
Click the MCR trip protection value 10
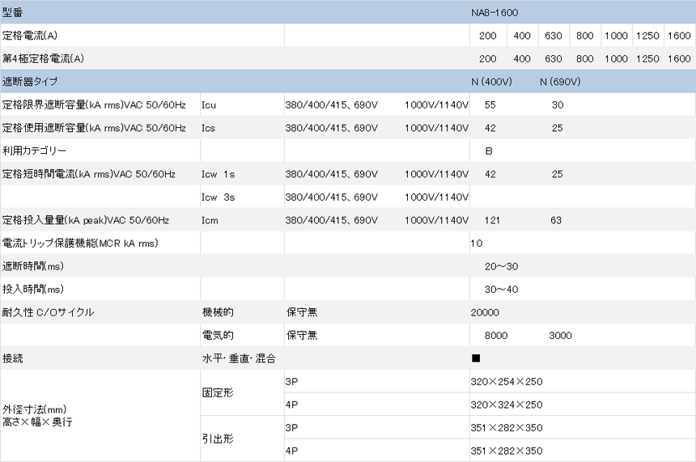(477, 243)
